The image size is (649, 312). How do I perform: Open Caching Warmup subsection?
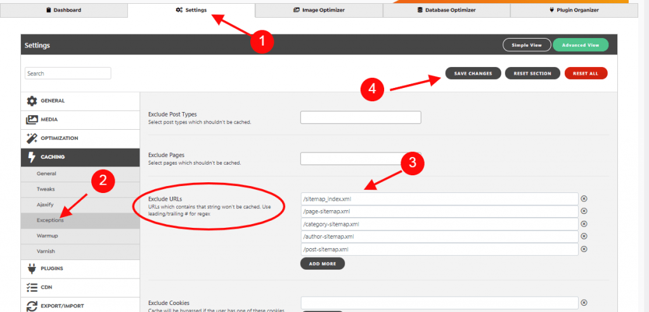pos(80,236)
